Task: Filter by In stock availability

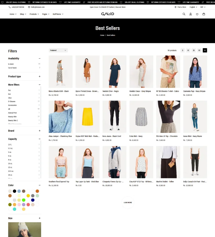Action: (x=24, y=64)
